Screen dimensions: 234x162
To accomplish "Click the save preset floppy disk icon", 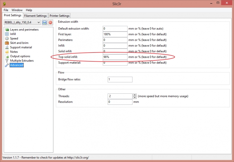I will click(x=44, y=22).
